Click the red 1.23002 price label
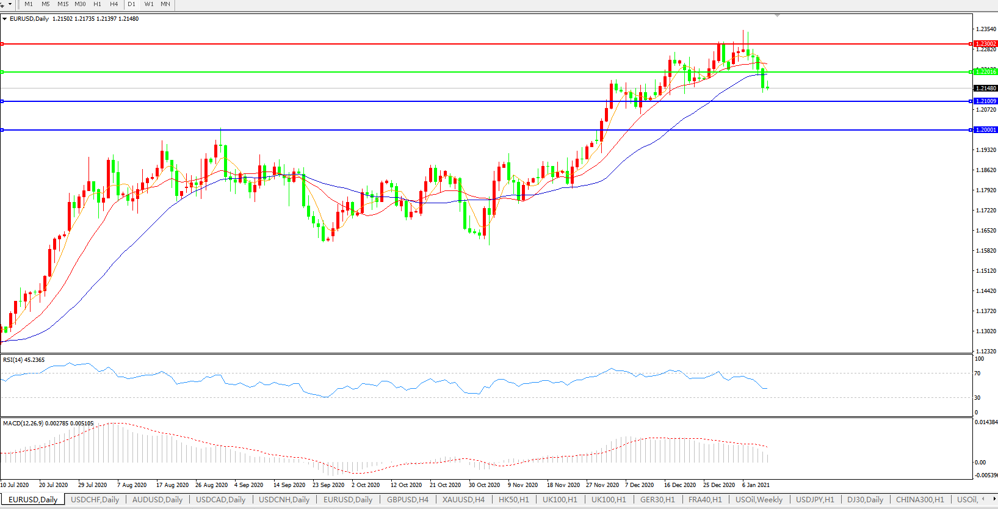The image size is (998, 509). pos(986,44)
